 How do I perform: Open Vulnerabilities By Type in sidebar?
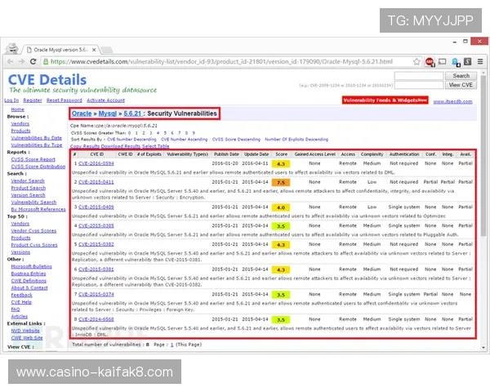(x=37, y=145)
